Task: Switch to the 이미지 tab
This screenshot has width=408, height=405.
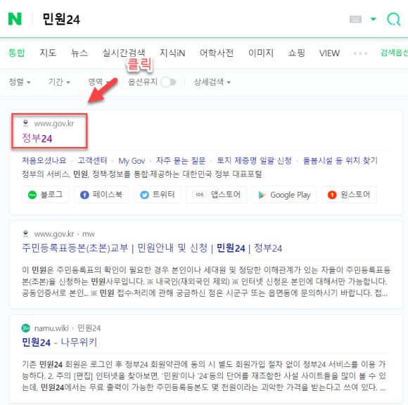Action: click(x=261, y=53)
